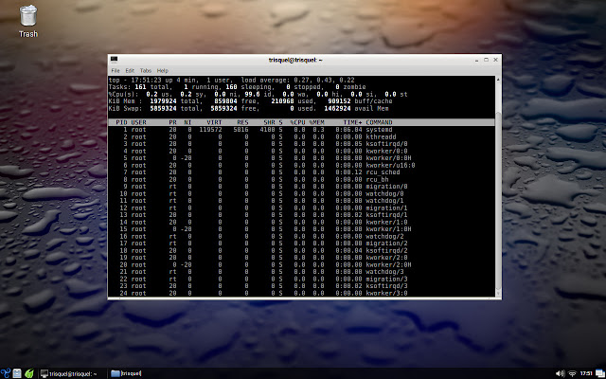Screen dimensions: 606x379
Task: Open the network status tray icon
Action: point(572,373)
